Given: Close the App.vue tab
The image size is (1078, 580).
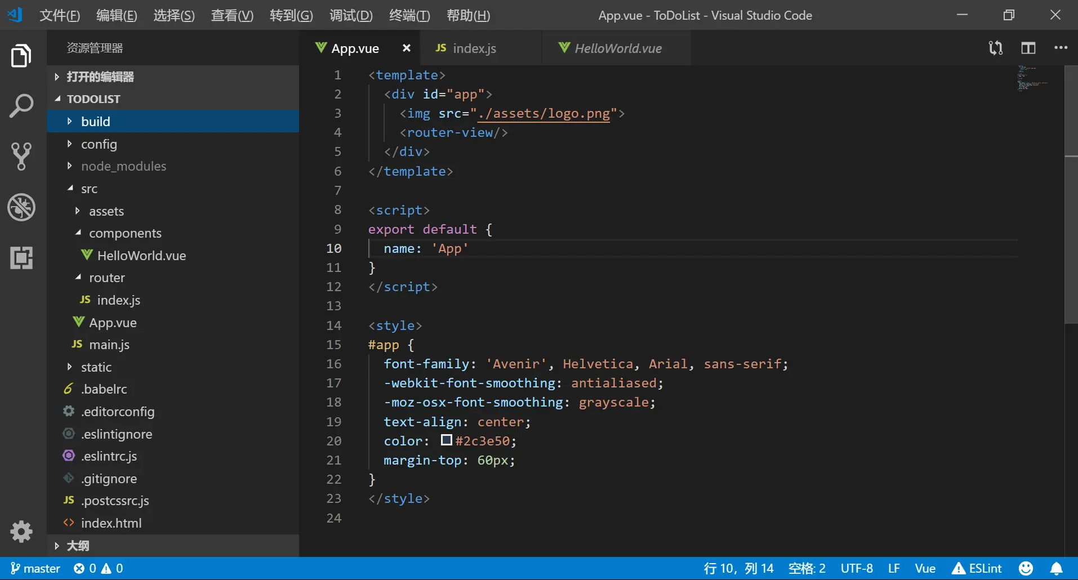Looking at the screenshot, I should [x=407, y=48].
